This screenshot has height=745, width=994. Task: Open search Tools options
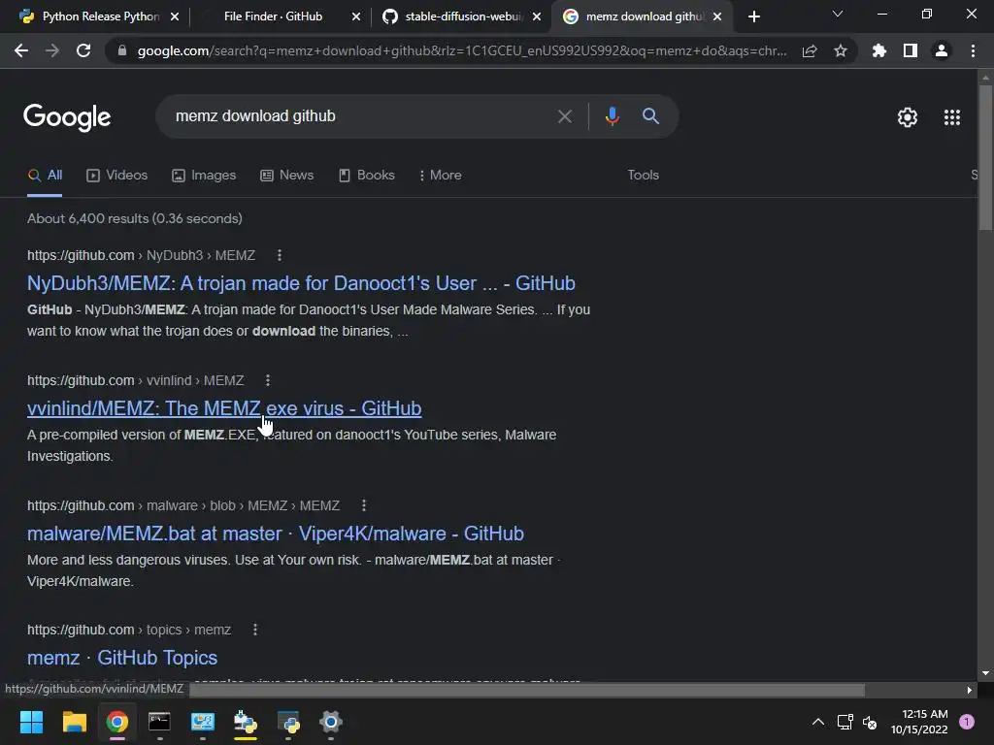[643, 176]
